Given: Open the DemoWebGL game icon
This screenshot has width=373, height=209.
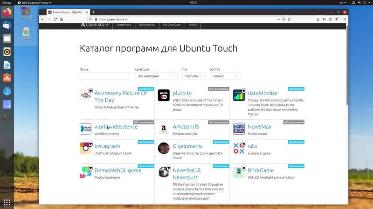Looking at the screenshot, I should [86, 172].
